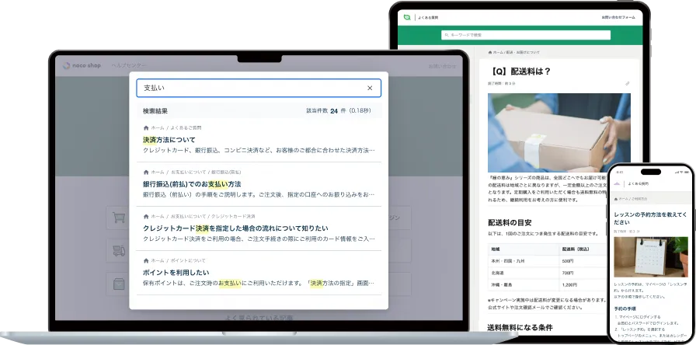Image resolution: width=696 pixels, height=345 pixels.
Task: Open the 決済方法について search result
Action: 169,140
